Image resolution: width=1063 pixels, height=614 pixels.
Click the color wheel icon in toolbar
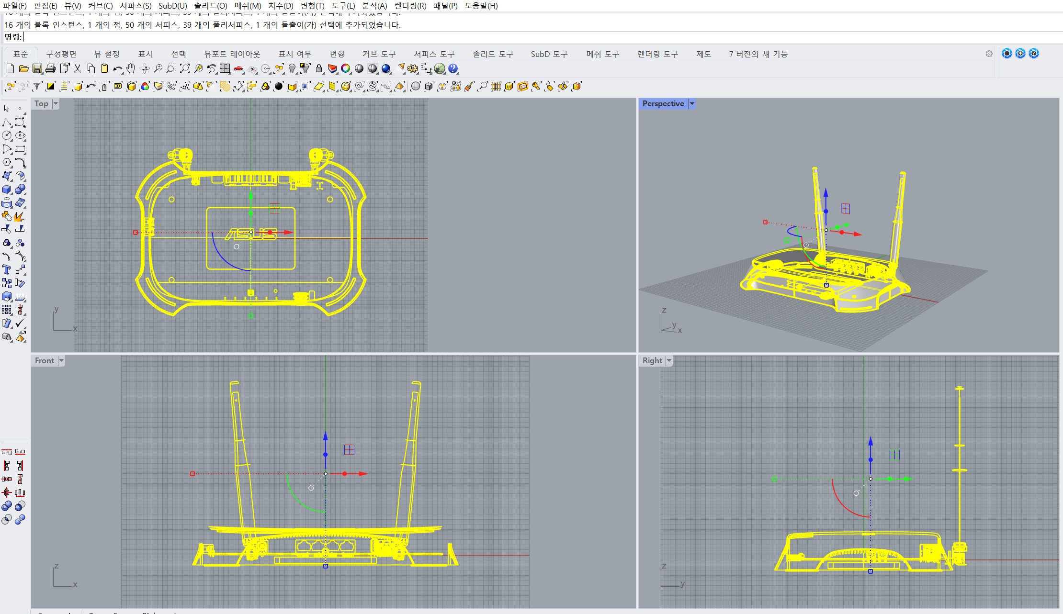[346, 69]
